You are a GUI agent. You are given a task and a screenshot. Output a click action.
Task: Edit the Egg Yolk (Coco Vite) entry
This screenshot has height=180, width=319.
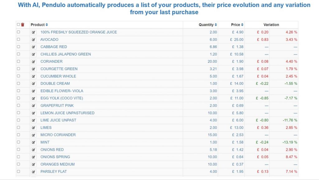(x=34, y=98)
